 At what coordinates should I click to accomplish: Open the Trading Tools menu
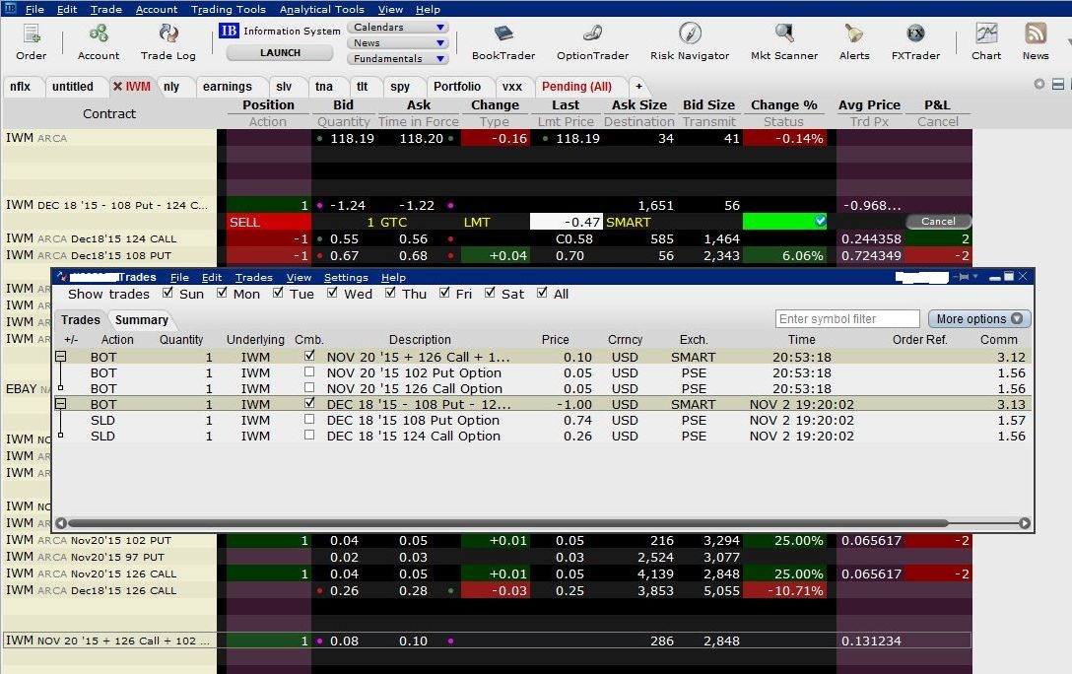(229, 10)
